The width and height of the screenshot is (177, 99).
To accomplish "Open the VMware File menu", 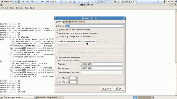I will [23, 2].
